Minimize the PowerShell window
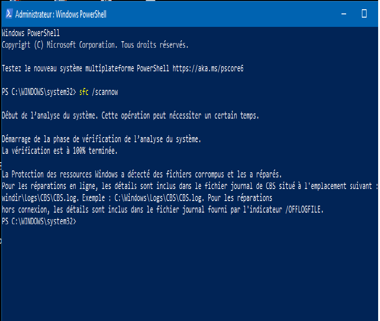The height and width of the screenshot is (321, 380). pos(343,14)
